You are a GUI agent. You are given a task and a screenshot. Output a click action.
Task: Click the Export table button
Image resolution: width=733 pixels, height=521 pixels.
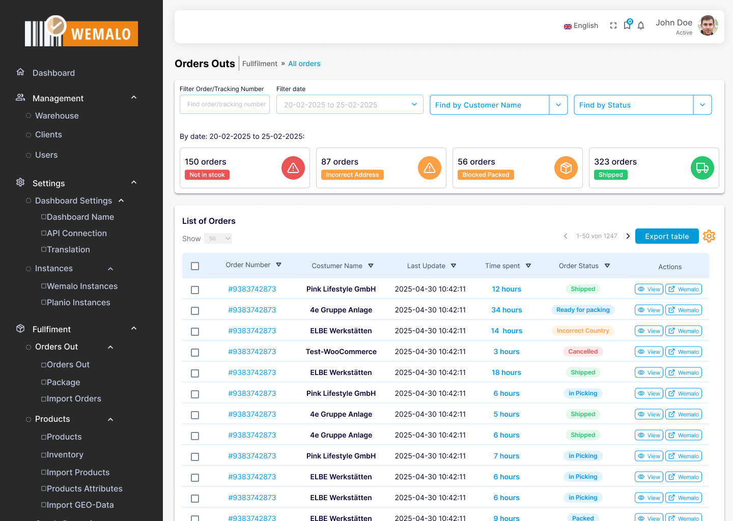pyautogui.click(x=667, y=236)
